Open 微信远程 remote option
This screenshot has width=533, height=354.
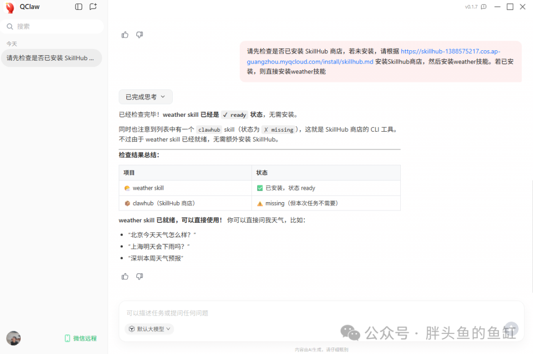(81, 338)
